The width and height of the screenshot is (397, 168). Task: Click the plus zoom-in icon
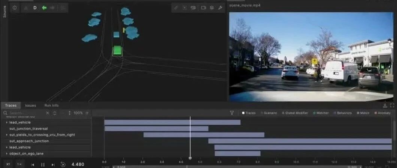click(x=87, y=113)
